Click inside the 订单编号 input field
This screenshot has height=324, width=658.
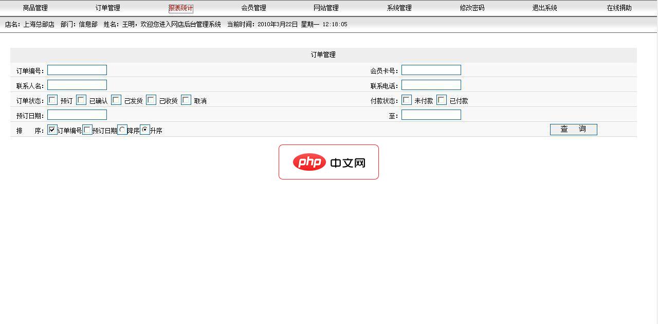pyautogui.click(x=77, y=69)
